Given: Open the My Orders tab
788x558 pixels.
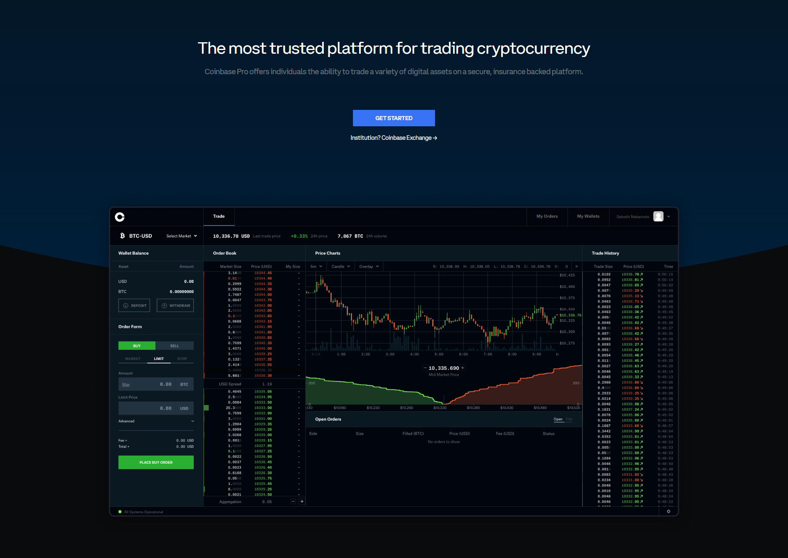Looking at the screenshot, I should (x=547, y=216).
